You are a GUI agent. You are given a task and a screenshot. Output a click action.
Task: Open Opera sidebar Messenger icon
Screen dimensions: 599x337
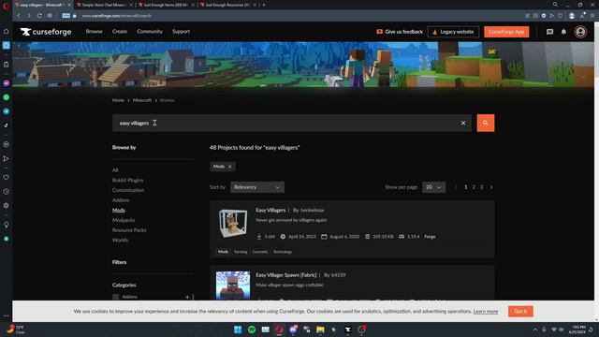tap(7, 83)
